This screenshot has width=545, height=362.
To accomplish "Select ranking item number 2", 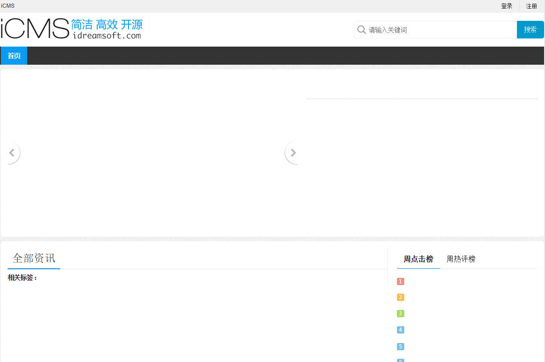I will (x=400, y=297).
